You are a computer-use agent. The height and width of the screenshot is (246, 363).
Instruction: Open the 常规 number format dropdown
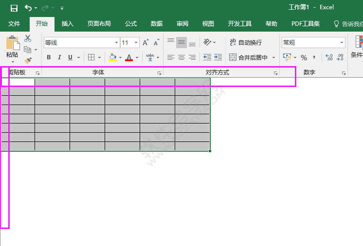coord(342,43)
